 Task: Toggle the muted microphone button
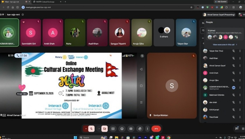[91, 129]
